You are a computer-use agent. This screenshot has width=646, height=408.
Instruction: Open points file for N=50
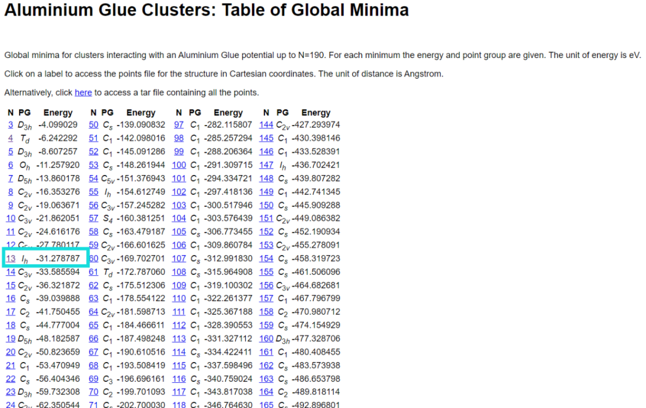tap(93, 125)
